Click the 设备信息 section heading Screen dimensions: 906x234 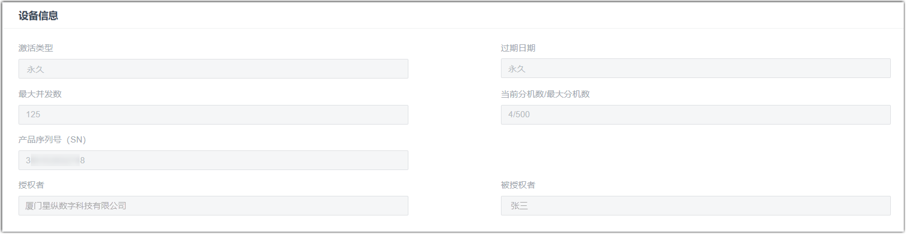38,16
